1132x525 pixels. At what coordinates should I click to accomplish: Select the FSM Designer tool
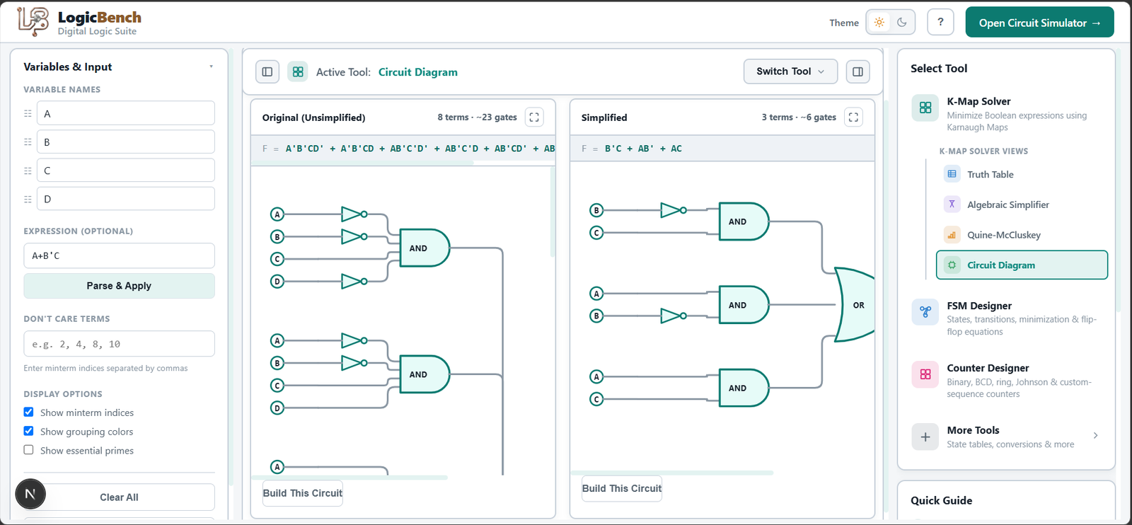1010,318
